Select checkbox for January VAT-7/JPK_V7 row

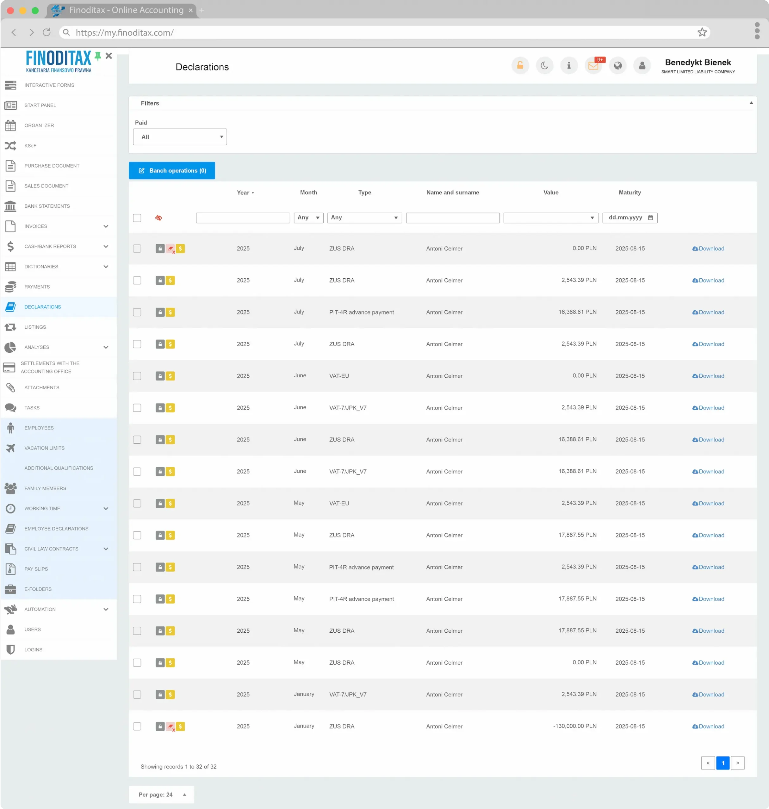tap(137, 694)
